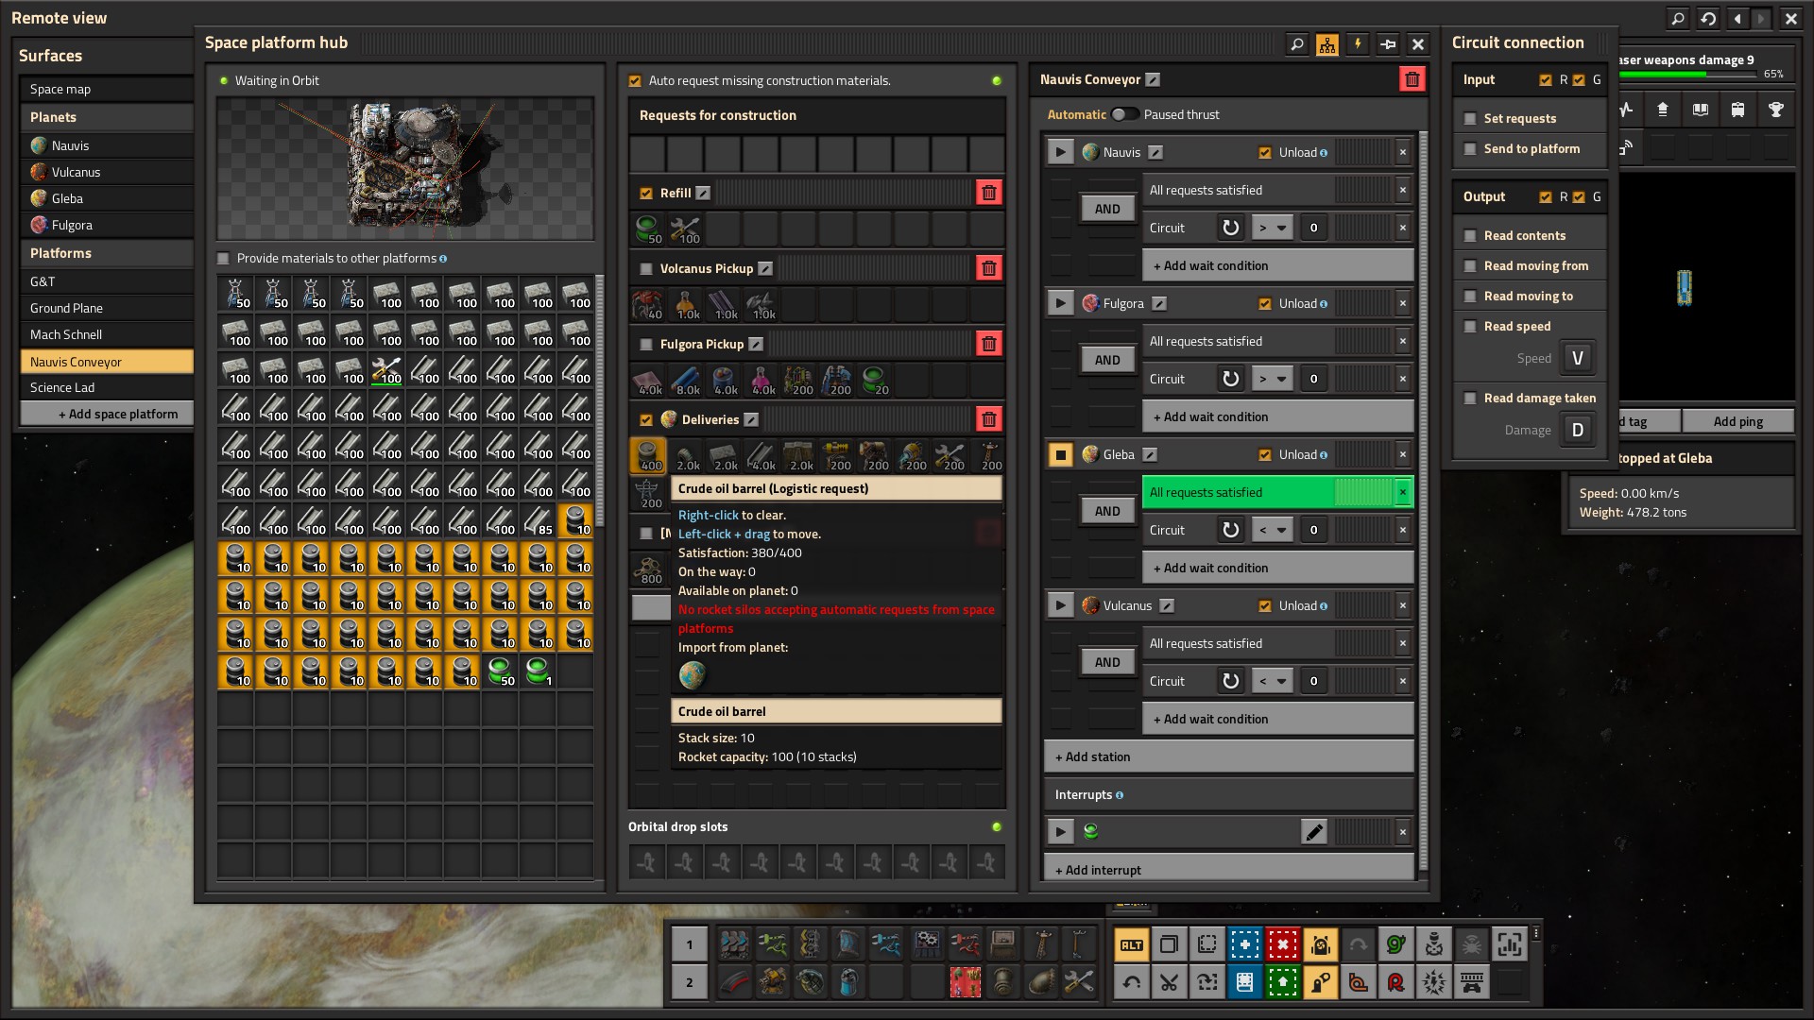Enable the Read contents checkbox
The image size is (1814, 1020).
pyautogui.click(x=1470, y=235)
